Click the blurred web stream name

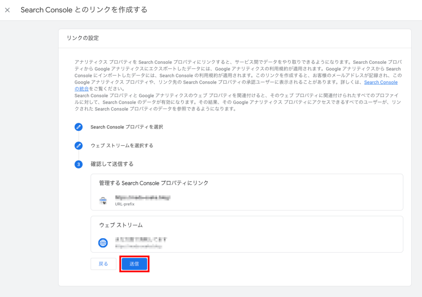[141, 239]
